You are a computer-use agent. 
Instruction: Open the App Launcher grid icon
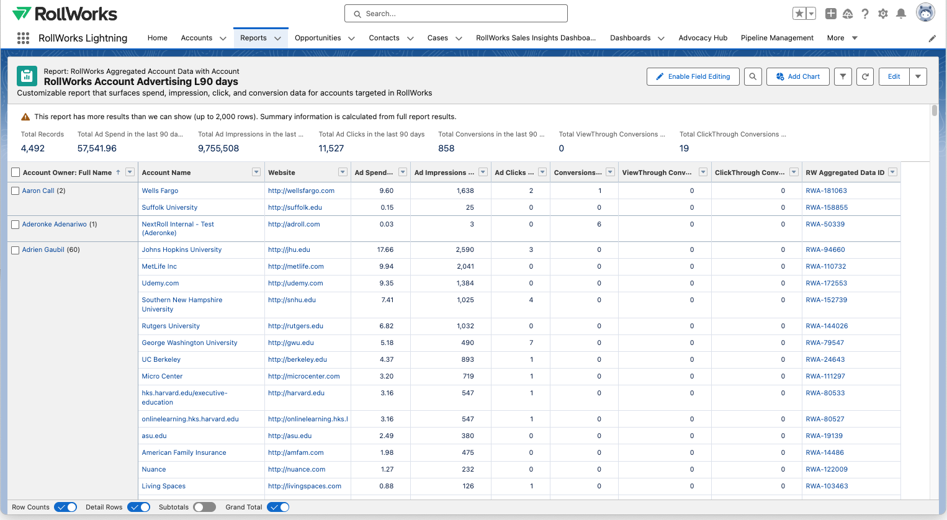(23, 38)
